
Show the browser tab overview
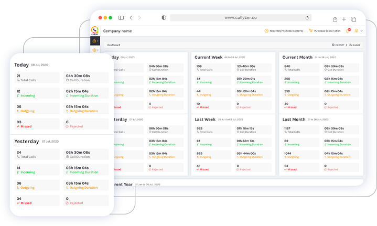(x=353, y=18)
